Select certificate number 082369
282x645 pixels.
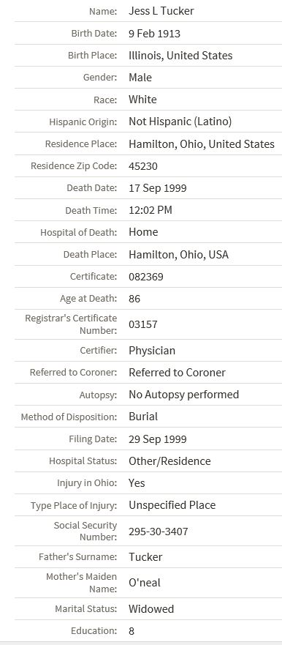coord(146,277)
